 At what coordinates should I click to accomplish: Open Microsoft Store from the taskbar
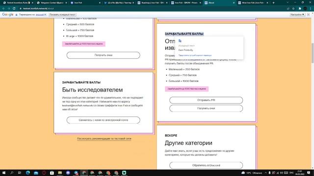tap(52, 173)
